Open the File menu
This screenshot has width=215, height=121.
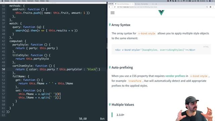coord(12,1)
